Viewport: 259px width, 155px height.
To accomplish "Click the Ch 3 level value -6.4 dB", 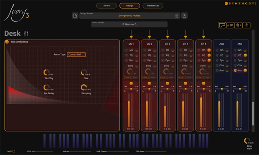I will pos(167,129).
